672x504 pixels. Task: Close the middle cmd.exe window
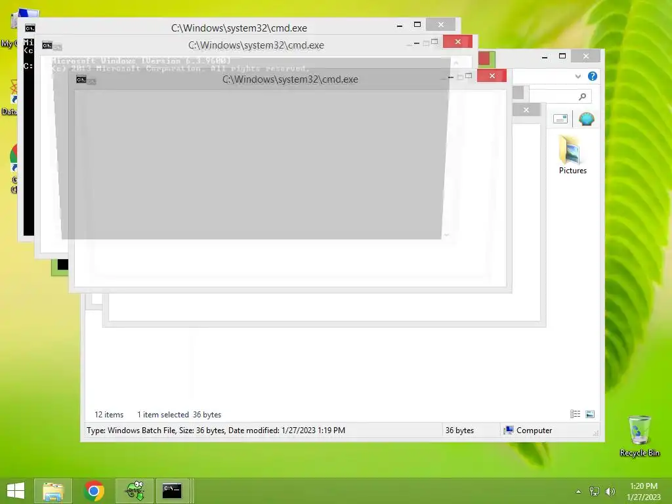point(457,41)
